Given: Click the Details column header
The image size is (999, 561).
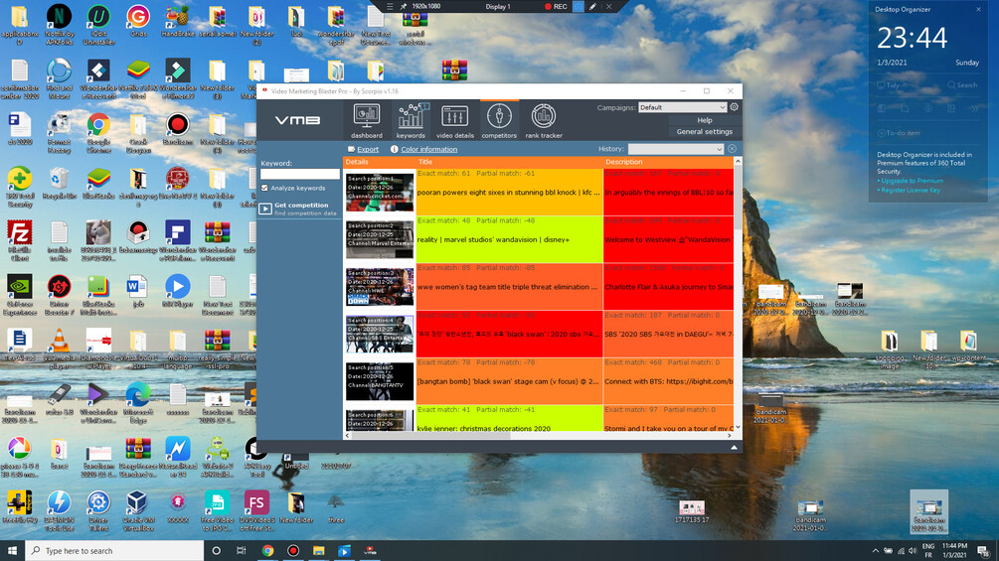Looking at the screenshot, I should (379, 162).
